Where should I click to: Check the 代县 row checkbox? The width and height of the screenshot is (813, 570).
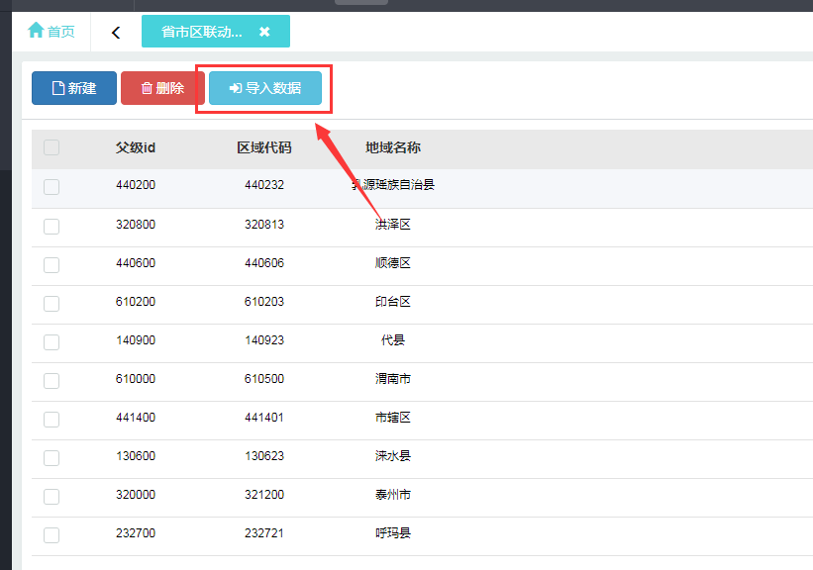(x=51, y=342)
